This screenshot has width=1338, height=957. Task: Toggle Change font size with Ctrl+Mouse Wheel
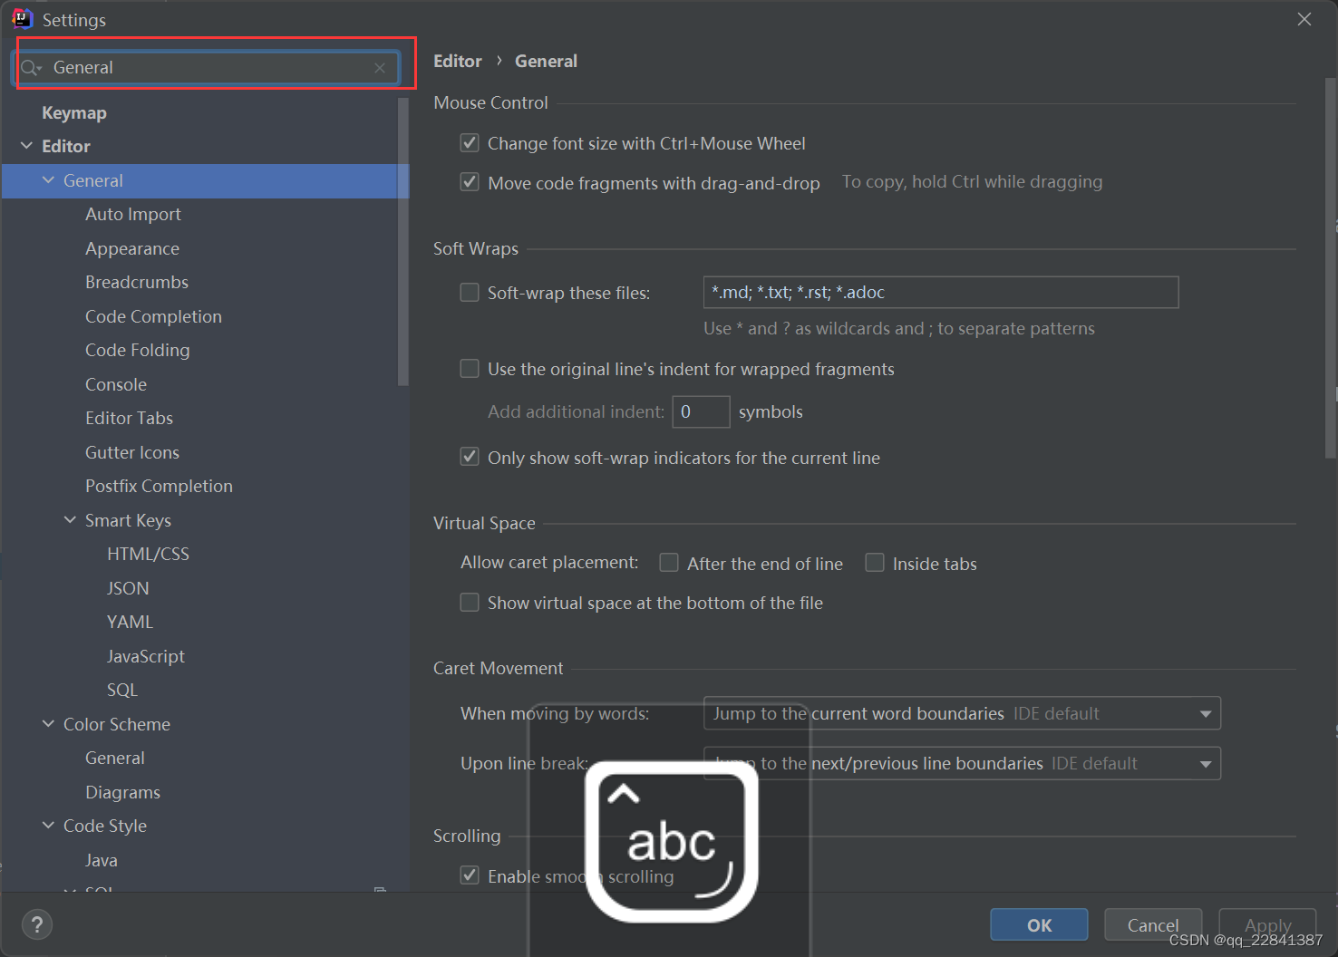[470, 142]
